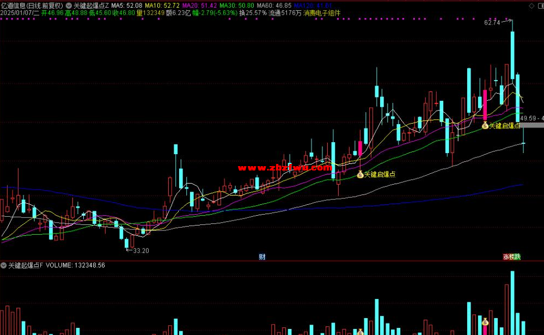Click the tallest cyan volume bar
The image size is (544, 335).
pos(512,303)
